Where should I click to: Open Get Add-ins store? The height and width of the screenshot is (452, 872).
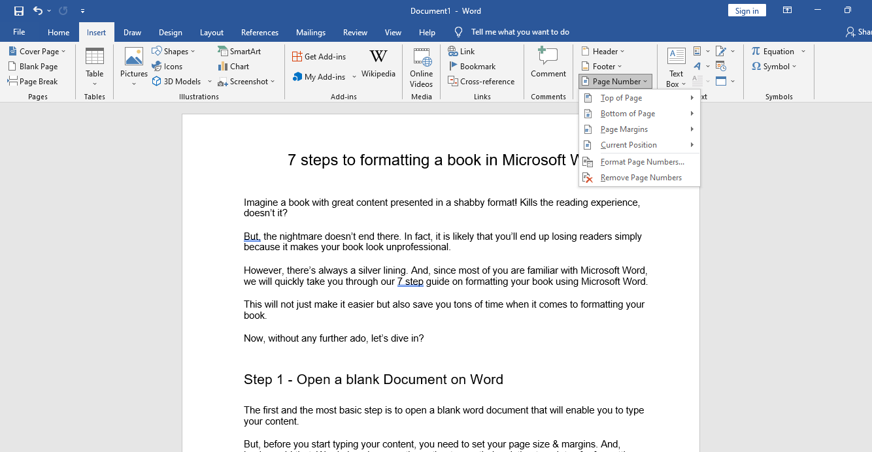coord(319,57)
